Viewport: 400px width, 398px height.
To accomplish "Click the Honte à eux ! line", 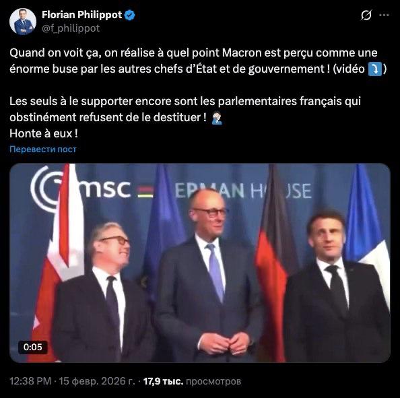I will [x=44, y=134].
